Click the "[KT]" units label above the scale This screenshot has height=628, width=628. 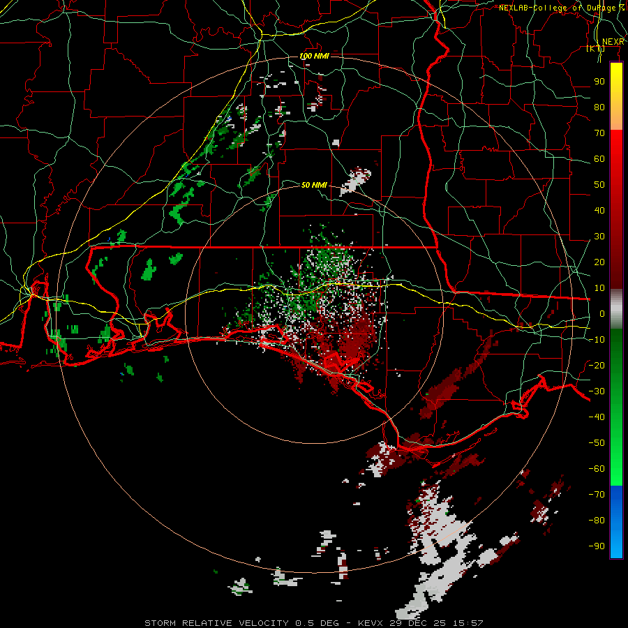pyautogui.click(x=596, y=48)
